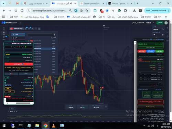This screenshot has height=129, width=172.
Task: Click the green top-up button in header
Action: [x=160, y=23]
